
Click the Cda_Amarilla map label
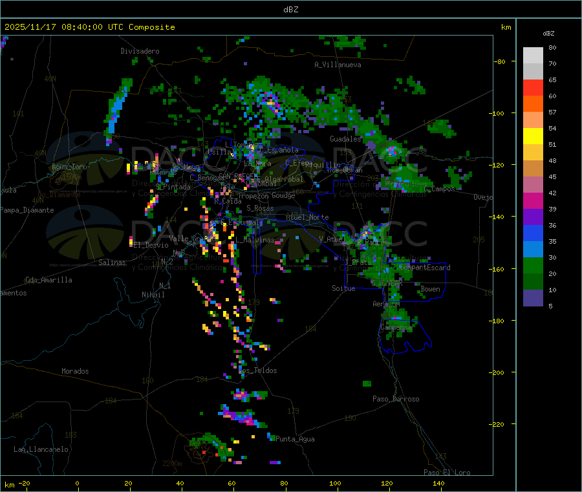(x=48, y=280)
